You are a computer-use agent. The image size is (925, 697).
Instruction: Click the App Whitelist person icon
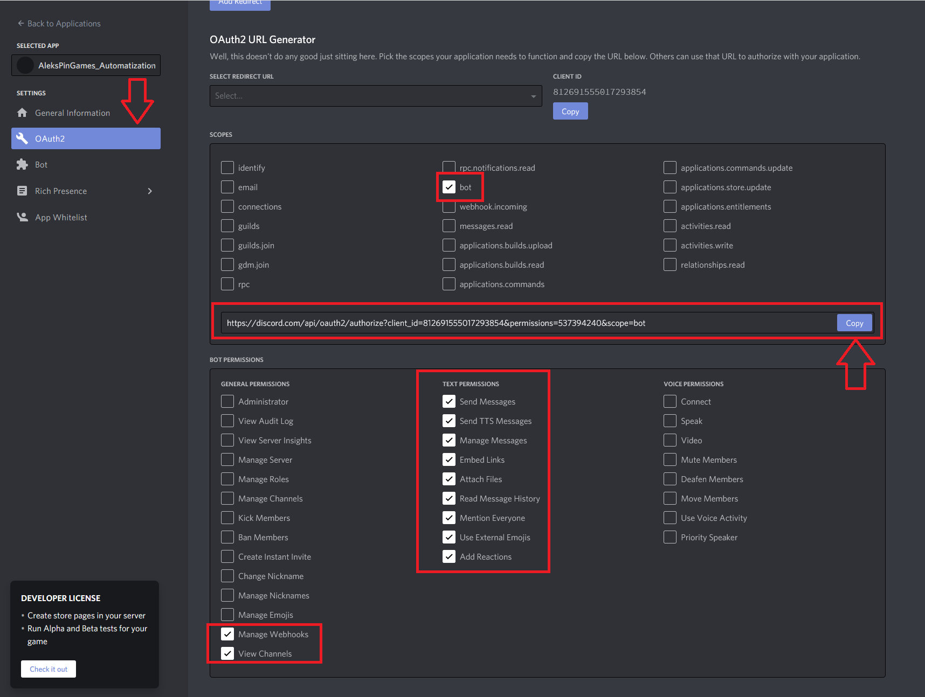tap(22, 217)
